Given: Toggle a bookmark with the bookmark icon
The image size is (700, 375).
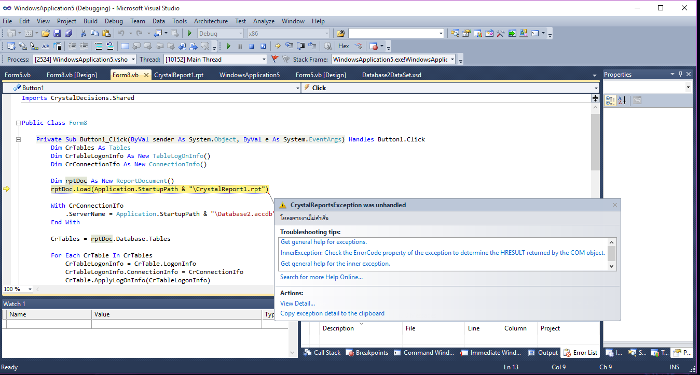Looking at the screenshot, I should [125, 46].
